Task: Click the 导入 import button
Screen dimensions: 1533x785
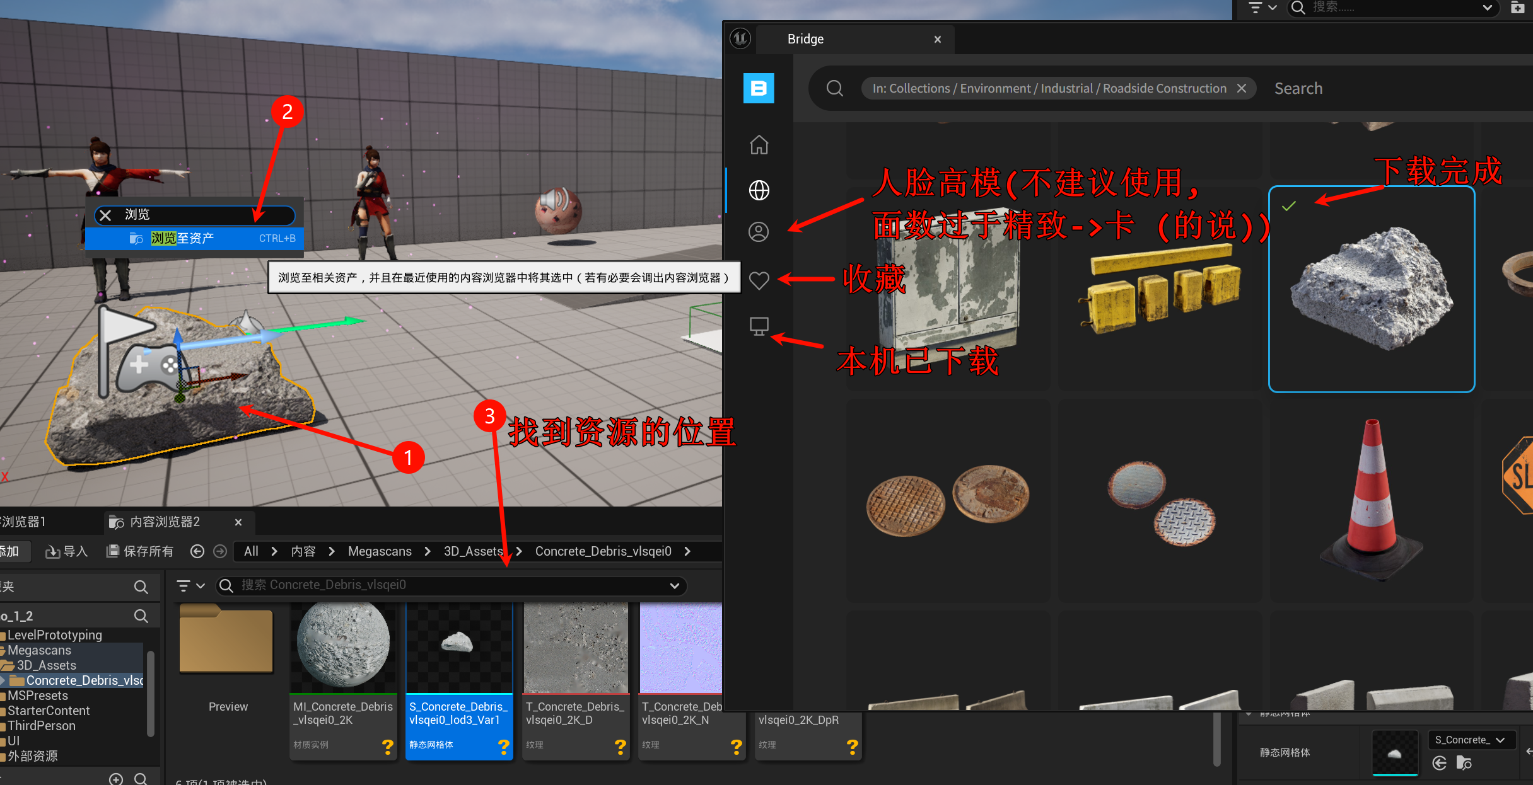Action: [x=67, y=551]
